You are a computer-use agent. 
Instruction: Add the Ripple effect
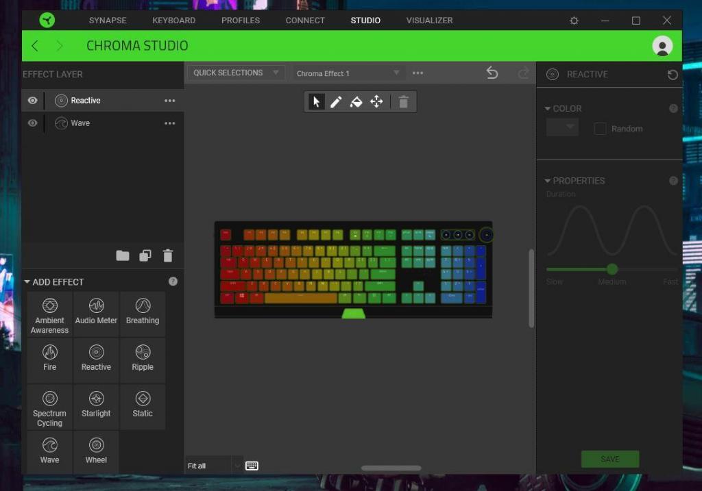click(x=143, y=359)
